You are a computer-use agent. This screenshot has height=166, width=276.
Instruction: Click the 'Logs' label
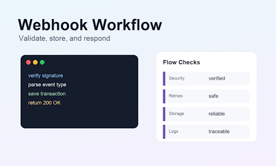(x=173, y=132)
